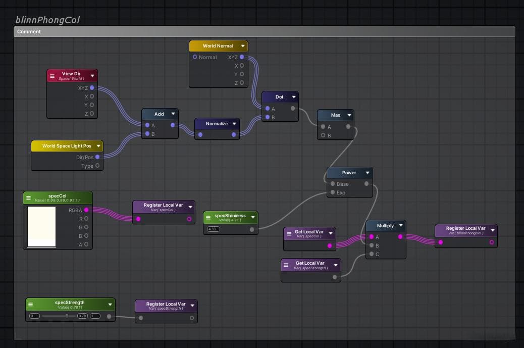Screen dimensions: 524x348
Task: Click the blinnPhongCol comment title text
Action: tap(48, 20)
